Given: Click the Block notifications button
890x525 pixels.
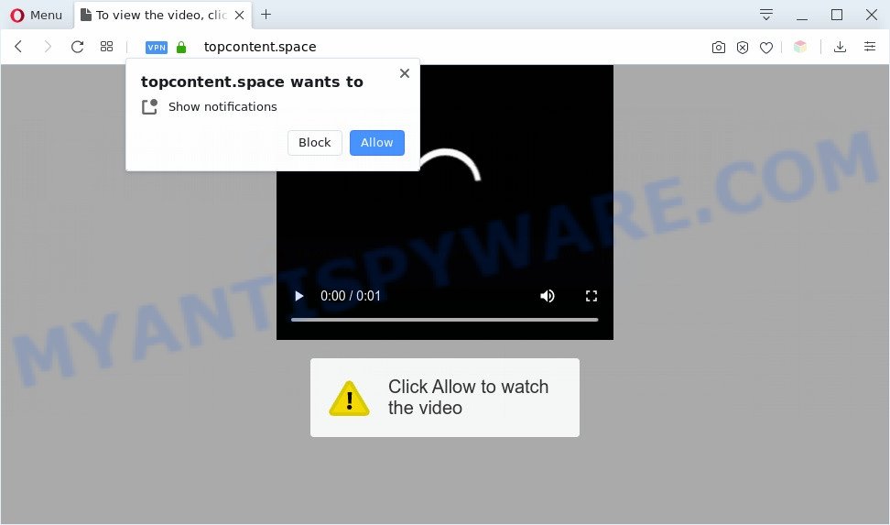Looking at the screenshot, I should click(315, 143).
